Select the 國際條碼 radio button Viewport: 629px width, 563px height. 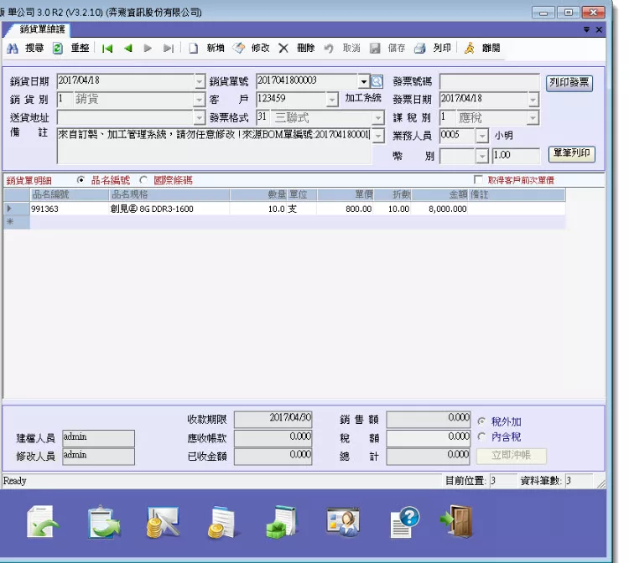click(143, 180)
